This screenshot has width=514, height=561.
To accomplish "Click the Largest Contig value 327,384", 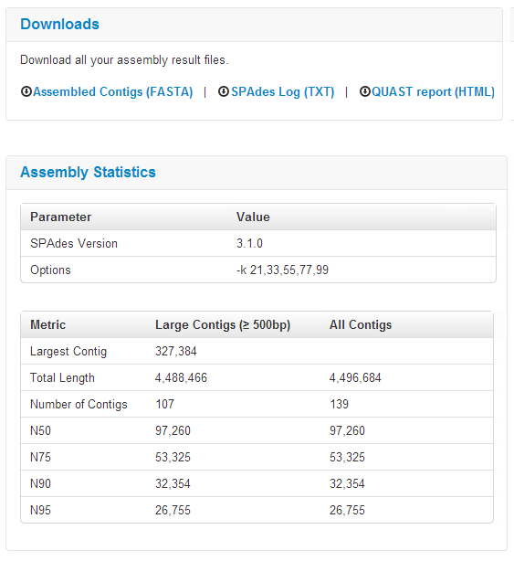I will [x=176, y=352].
